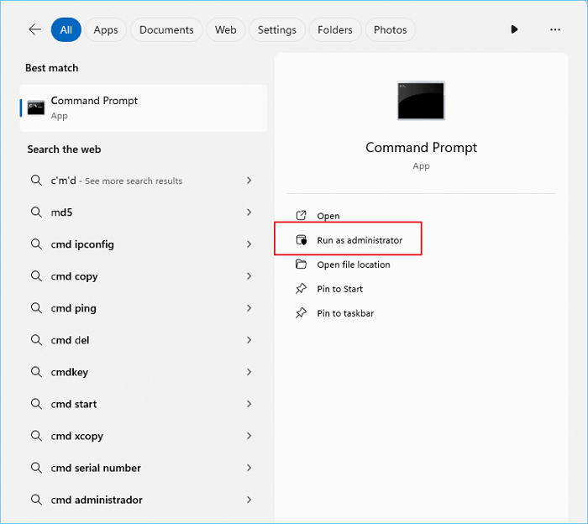This screenshot has width=588, height=524.
Task: Choose the cmd serial number suggestion
Action: 96,468
